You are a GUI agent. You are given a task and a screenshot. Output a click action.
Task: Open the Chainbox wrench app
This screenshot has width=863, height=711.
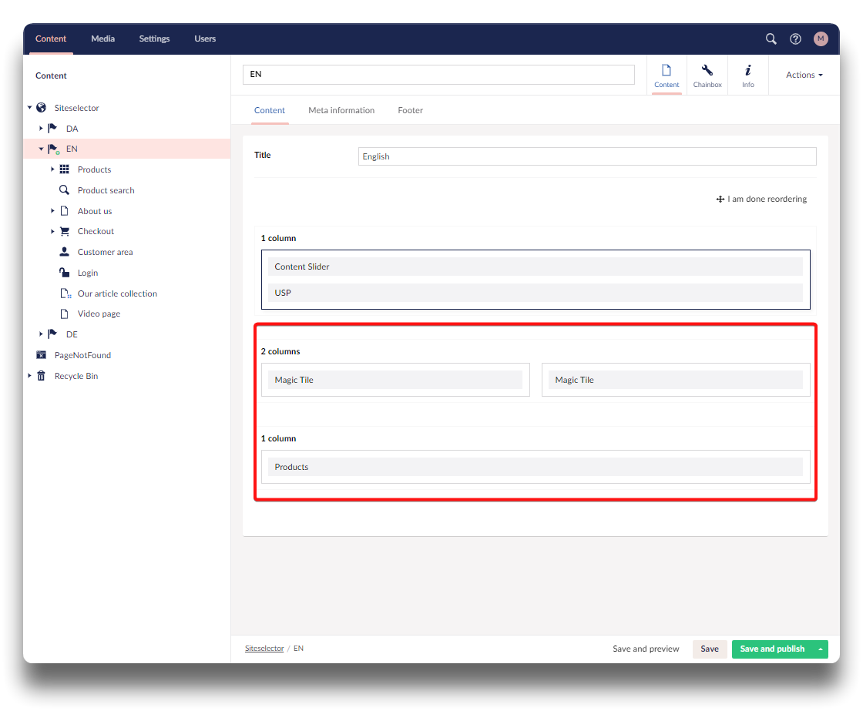[707, 75]
